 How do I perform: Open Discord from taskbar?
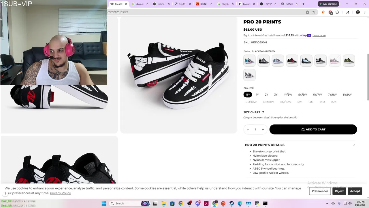(198, 203)
